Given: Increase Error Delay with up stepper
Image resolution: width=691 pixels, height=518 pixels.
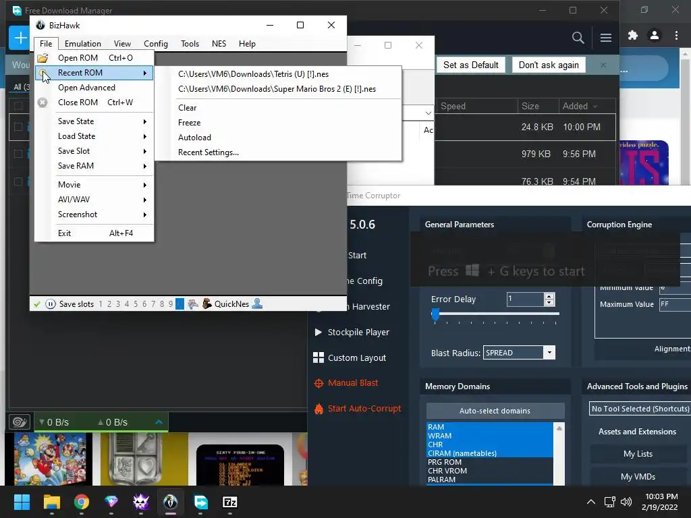Looking at the screenshot, I should 549,297.
